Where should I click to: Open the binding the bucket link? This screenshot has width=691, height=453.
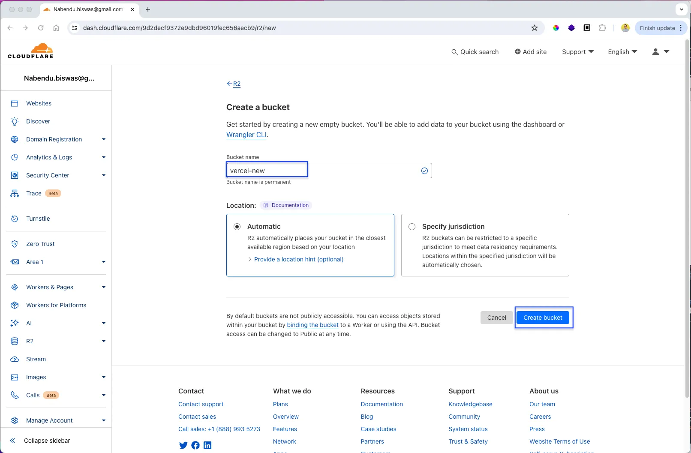(312, 325)
